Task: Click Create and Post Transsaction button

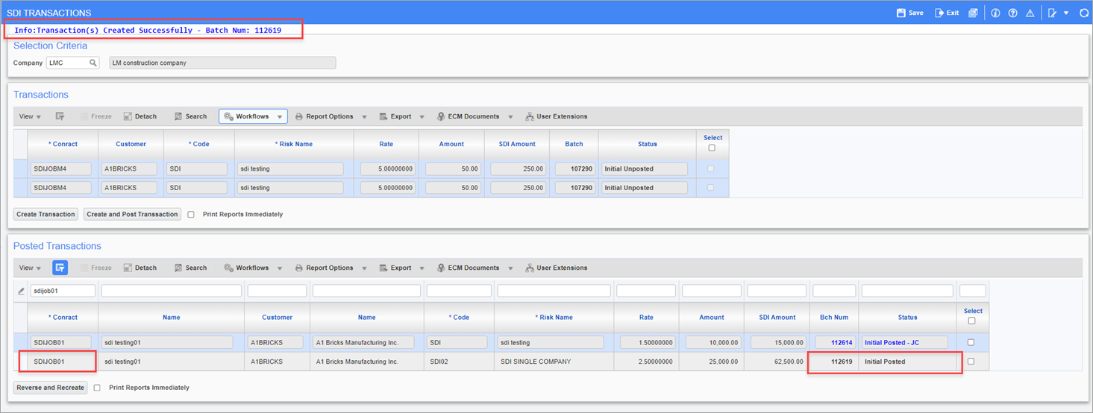Action: [x=132, y=215]
